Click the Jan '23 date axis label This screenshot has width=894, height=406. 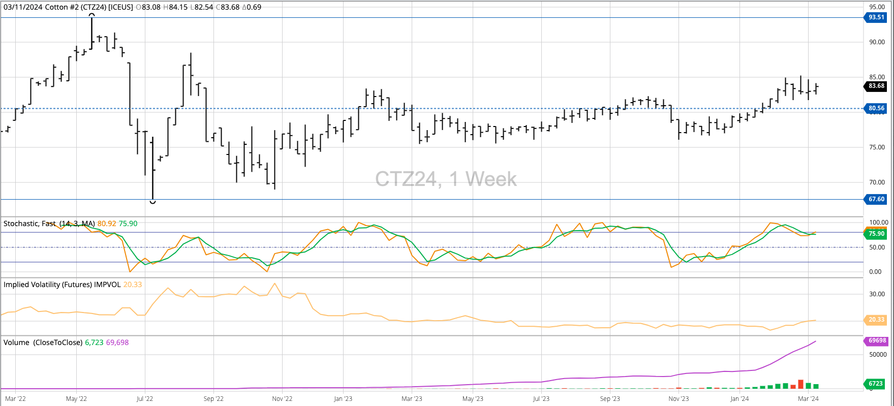pos(343,399)
